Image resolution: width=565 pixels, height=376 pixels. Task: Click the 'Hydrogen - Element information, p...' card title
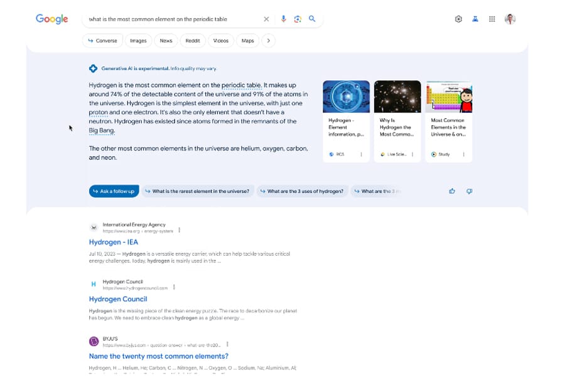click(x=346, y=127)
